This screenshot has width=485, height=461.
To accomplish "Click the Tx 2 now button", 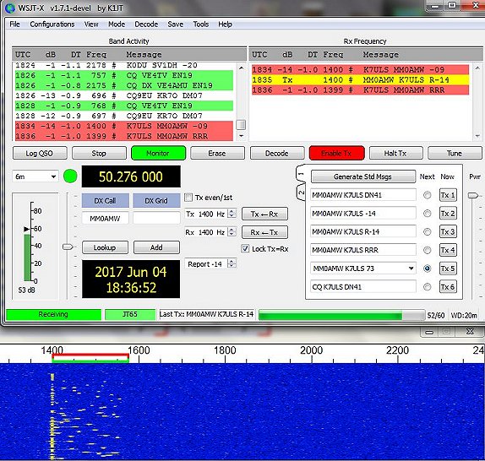I will (x=448, y=214).
